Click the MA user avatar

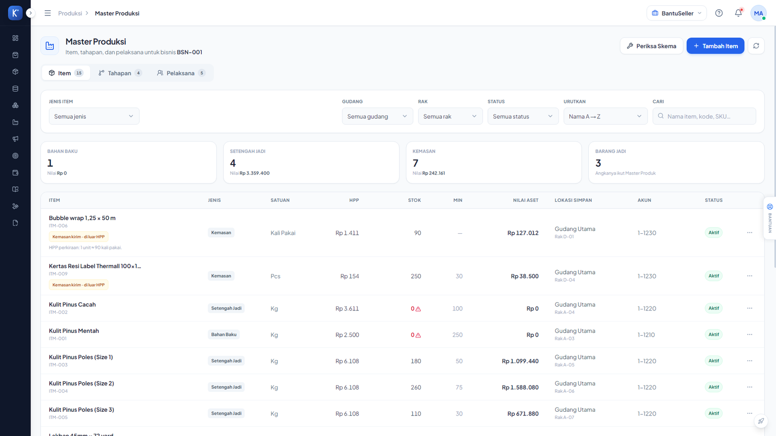[x=758, y=13]
